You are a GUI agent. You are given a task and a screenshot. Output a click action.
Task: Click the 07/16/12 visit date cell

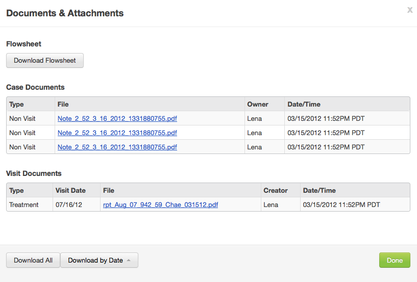click(x=67, y=205)
